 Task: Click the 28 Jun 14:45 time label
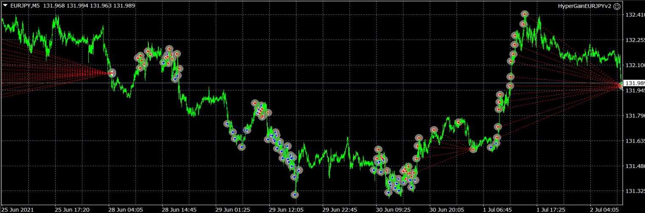pos(179,210)
